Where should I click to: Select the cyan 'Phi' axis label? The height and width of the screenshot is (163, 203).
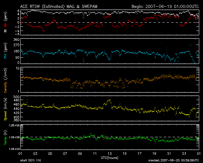coord(5,56)
